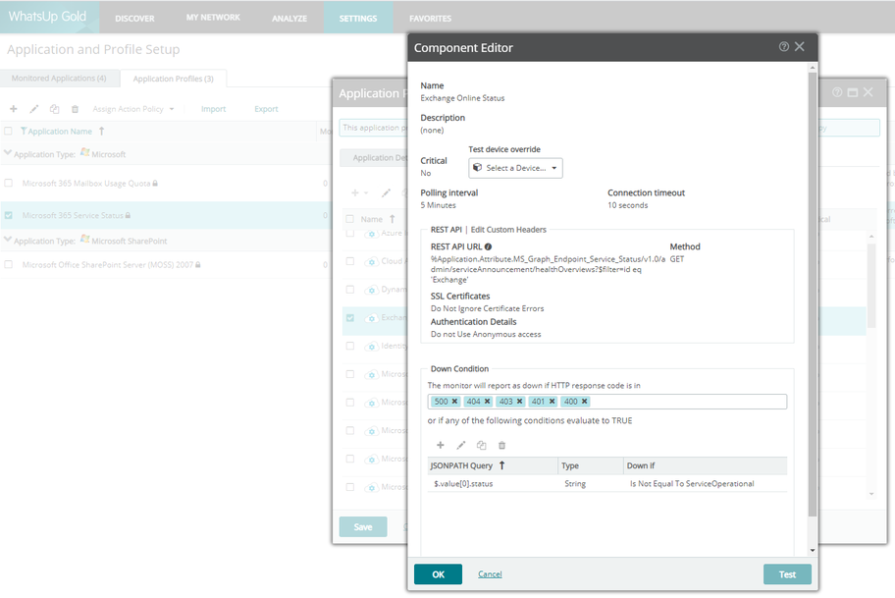
Task: Click the Type column header
Action: [x=590, y=465]
